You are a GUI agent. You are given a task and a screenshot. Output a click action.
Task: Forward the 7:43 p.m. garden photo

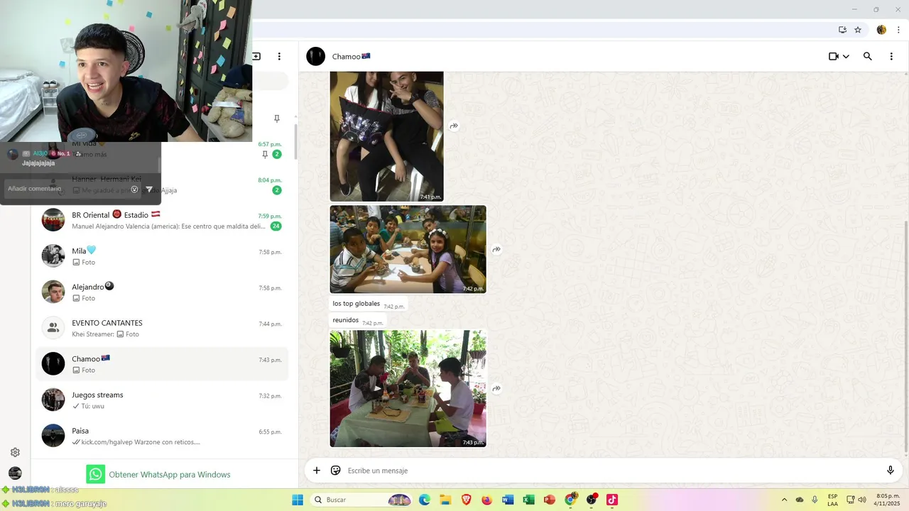(496, 388)
